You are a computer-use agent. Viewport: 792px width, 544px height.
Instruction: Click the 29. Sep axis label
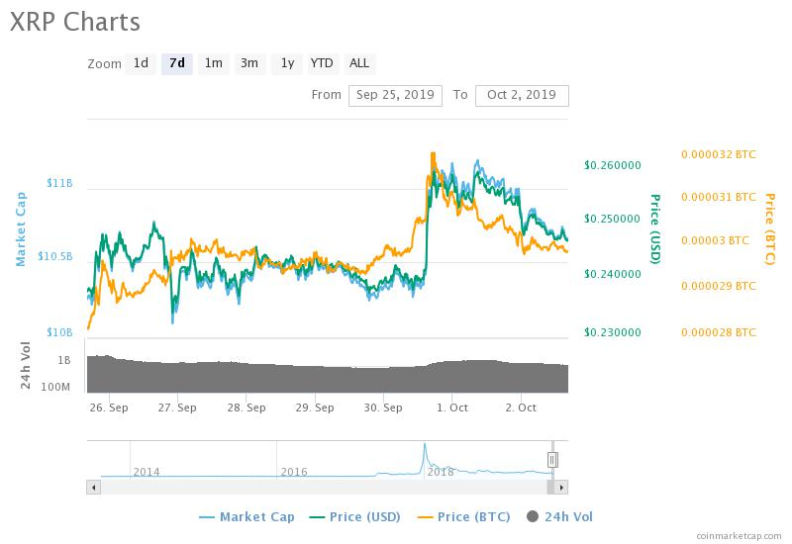[x=315, y=408]
